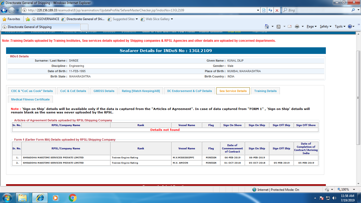
Task: Click the Refresh page icon
Action: point(270,10)
